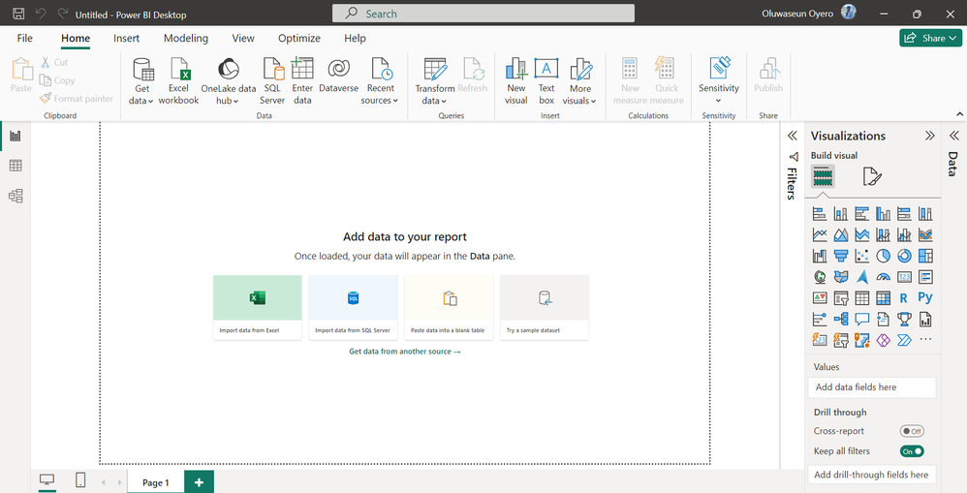Select the matrix visual
The width and height of the screenshot is (967, 493).
[883, 298]
